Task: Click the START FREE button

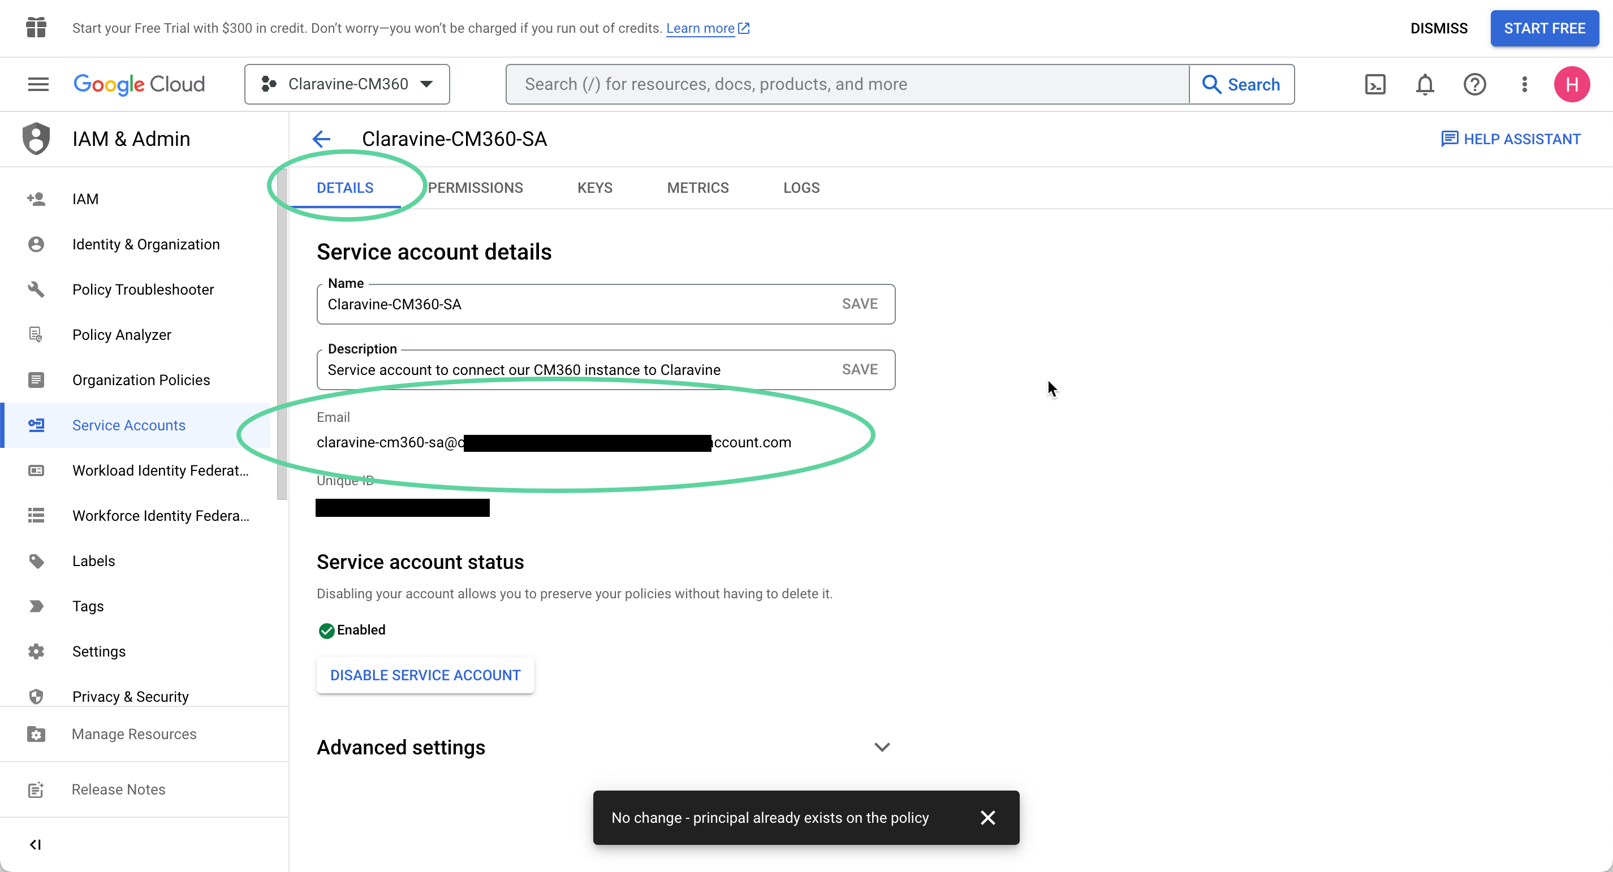Action: click(1544, 28)
